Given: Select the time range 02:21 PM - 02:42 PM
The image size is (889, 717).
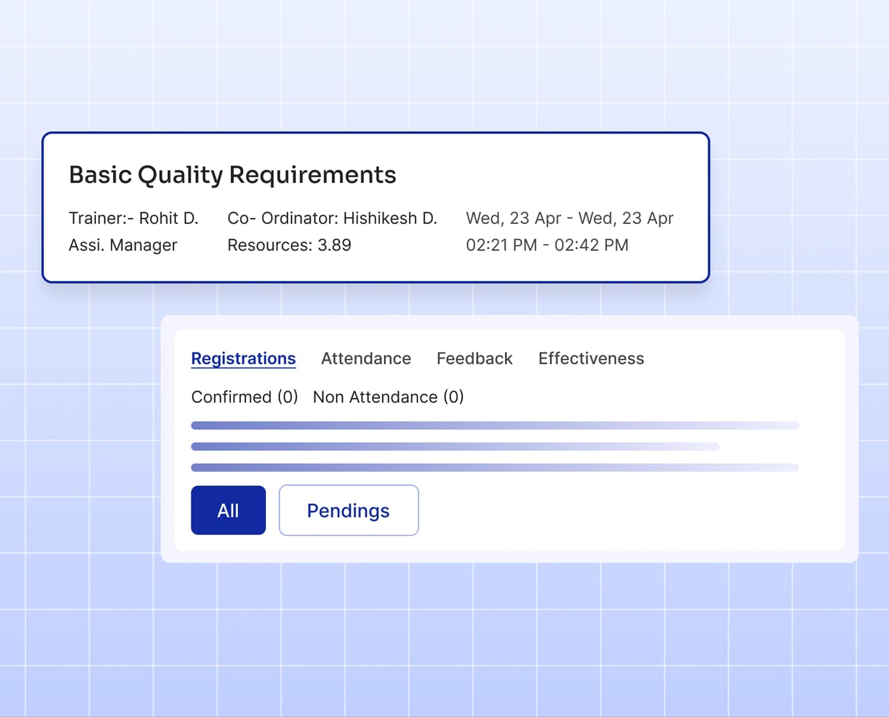Looking at the screenshot, I should (x=547, y=245).
